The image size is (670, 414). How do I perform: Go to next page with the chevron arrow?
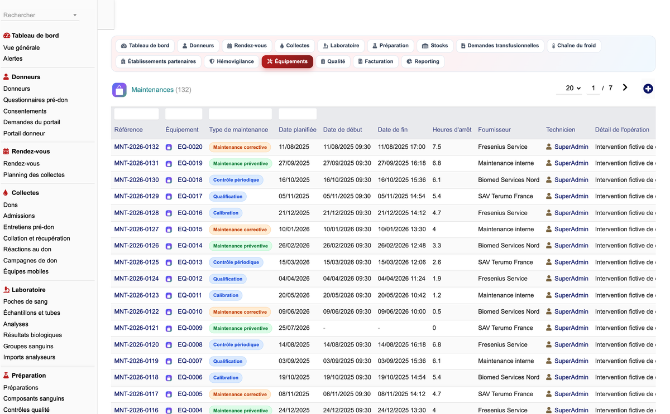coord(625,87)
